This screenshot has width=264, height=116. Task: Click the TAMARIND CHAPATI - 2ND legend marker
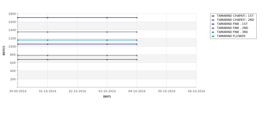[x=213, y=20]
